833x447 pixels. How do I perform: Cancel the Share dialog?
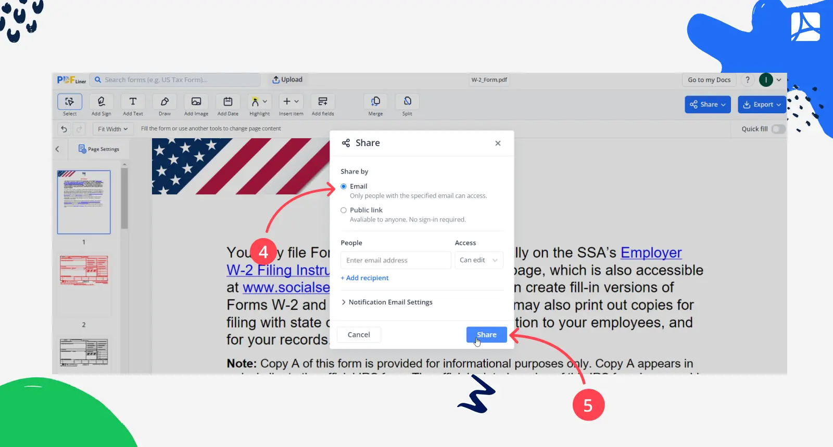(359, 335)
